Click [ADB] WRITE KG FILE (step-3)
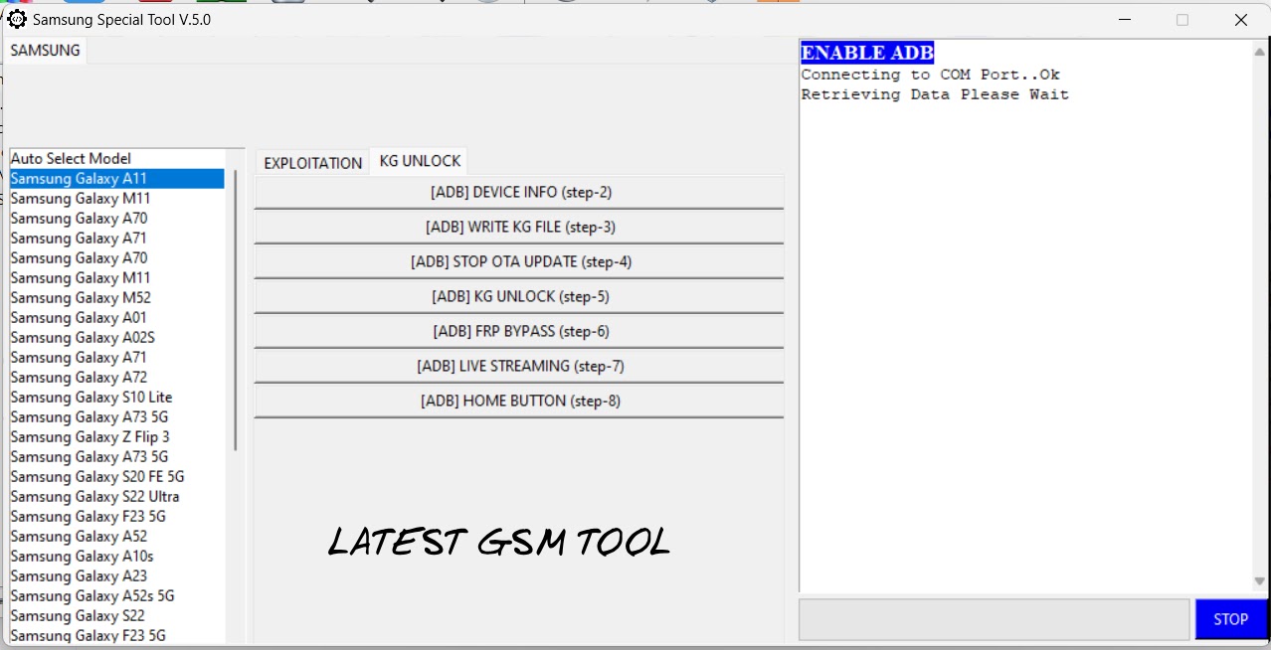This screenshot has height=650, width=1271. [x=519, y=227]
